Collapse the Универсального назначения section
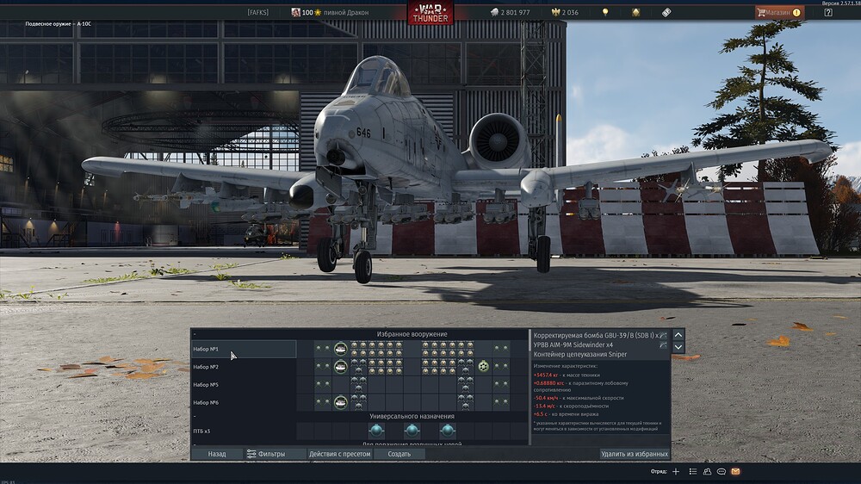 tap(195, 417)
